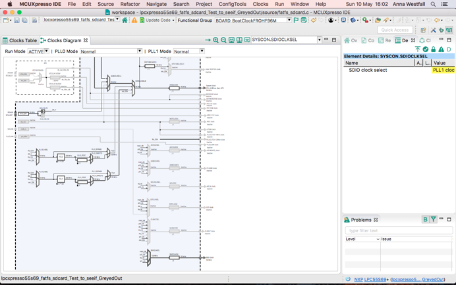The height and width of the screenshot is (285, 456).
Task: Select the yellow PLL1 clock value cell
Action: (443, 70)
